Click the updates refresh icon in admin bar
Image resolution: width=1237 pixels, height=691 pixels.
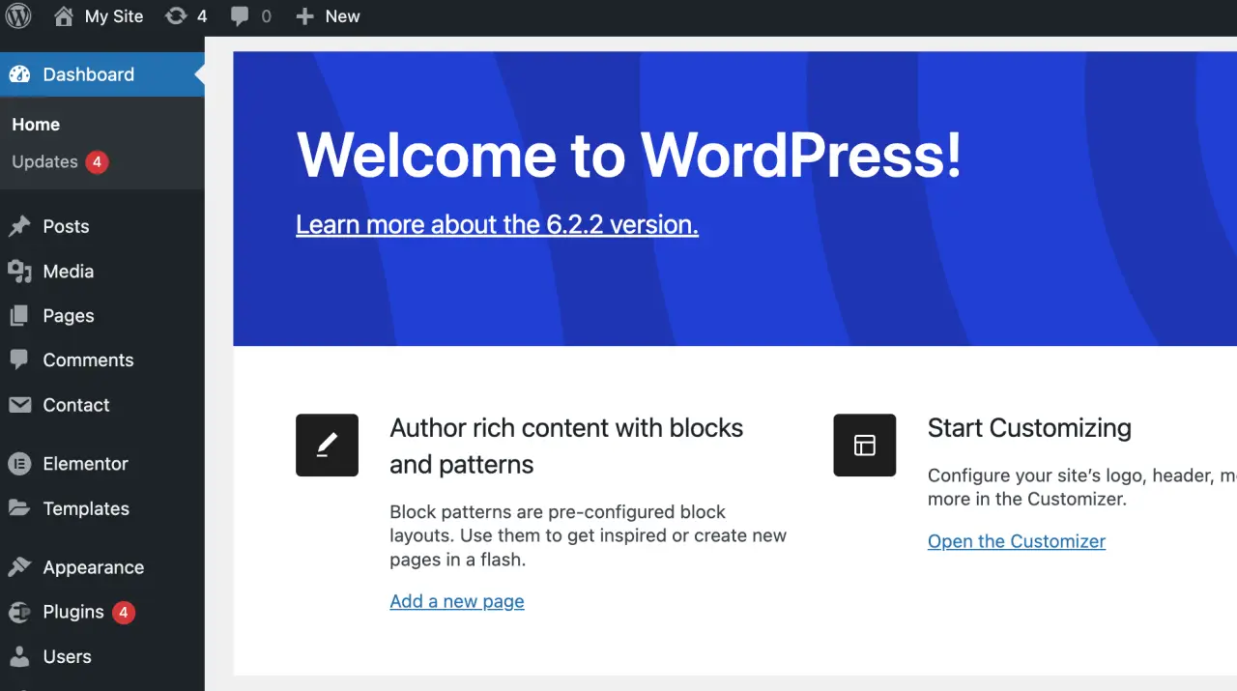173,15
